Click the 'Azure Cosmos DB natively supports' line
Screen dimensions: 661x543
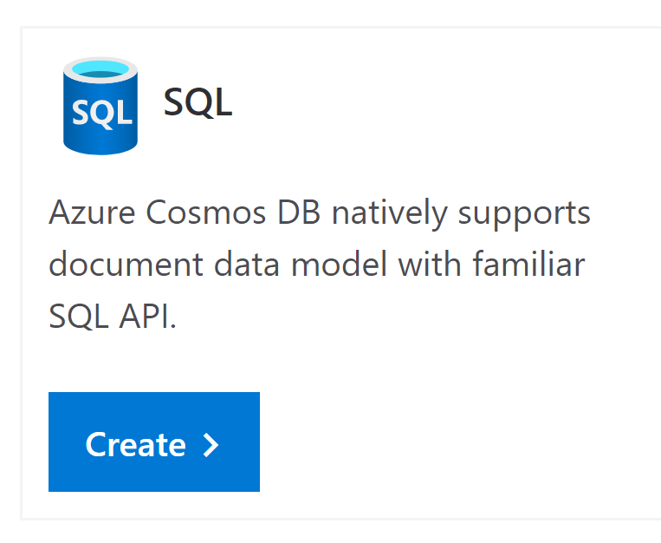(319, 213)
